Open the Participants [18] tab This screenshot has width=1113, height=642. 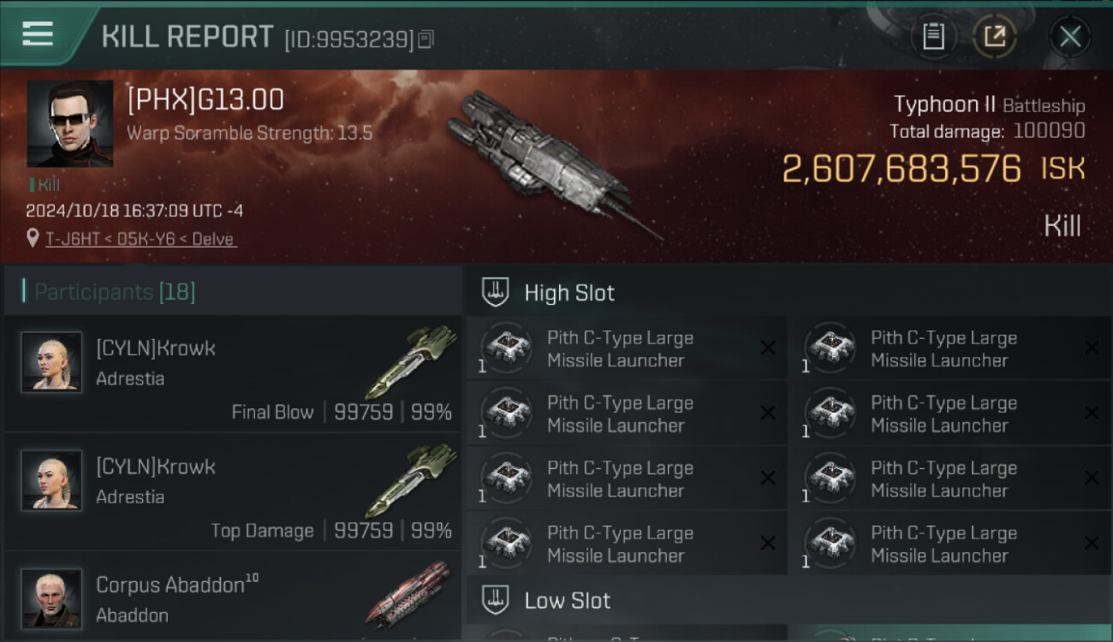pyautogui.click(x=115, y=292)
